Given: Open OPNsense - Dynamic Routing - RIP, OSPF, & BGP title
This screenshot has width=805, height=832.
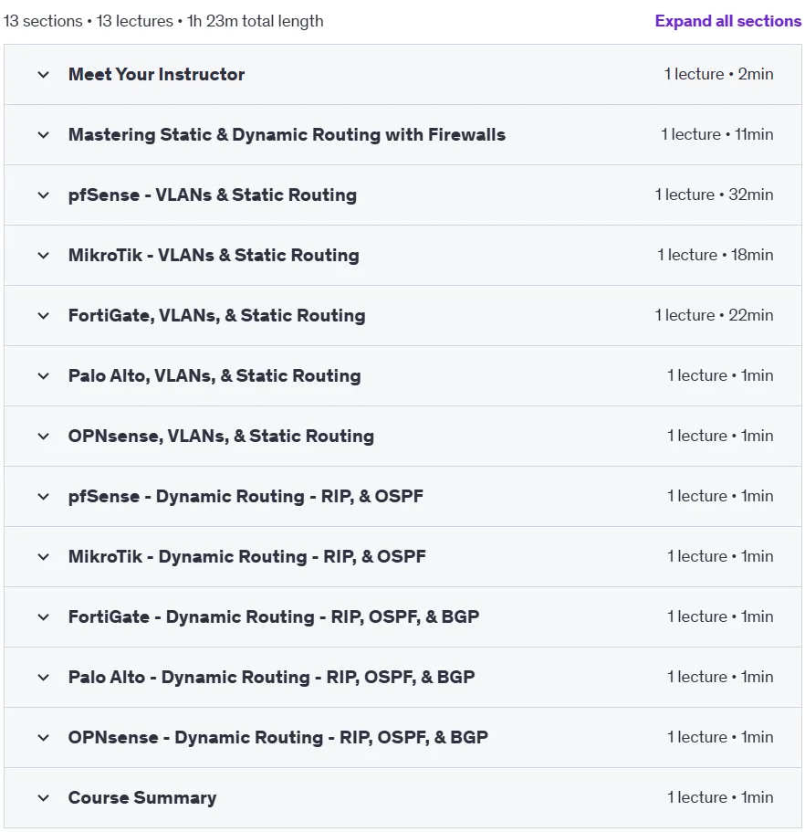Looking at the screenshot, I should [277, 738].
